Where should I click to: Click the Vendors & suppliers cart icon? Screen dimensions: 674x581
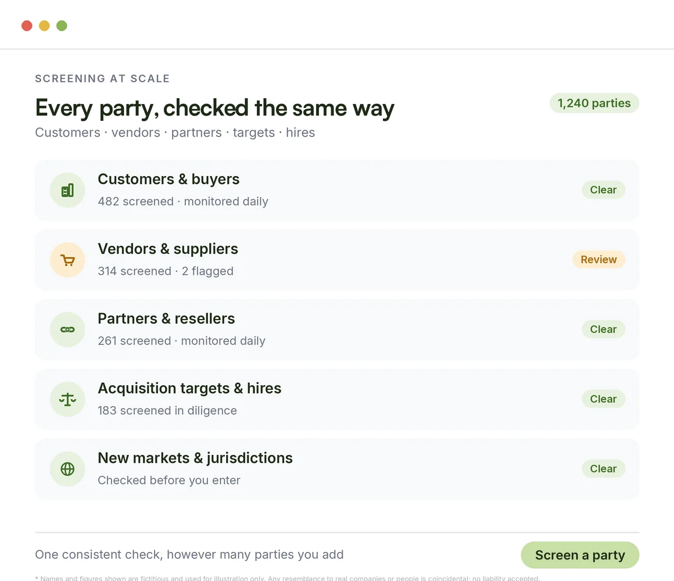67,260
